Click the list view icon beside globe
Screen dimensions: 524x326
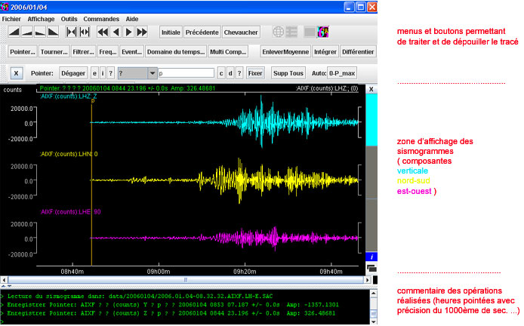(x=292, y=32)
